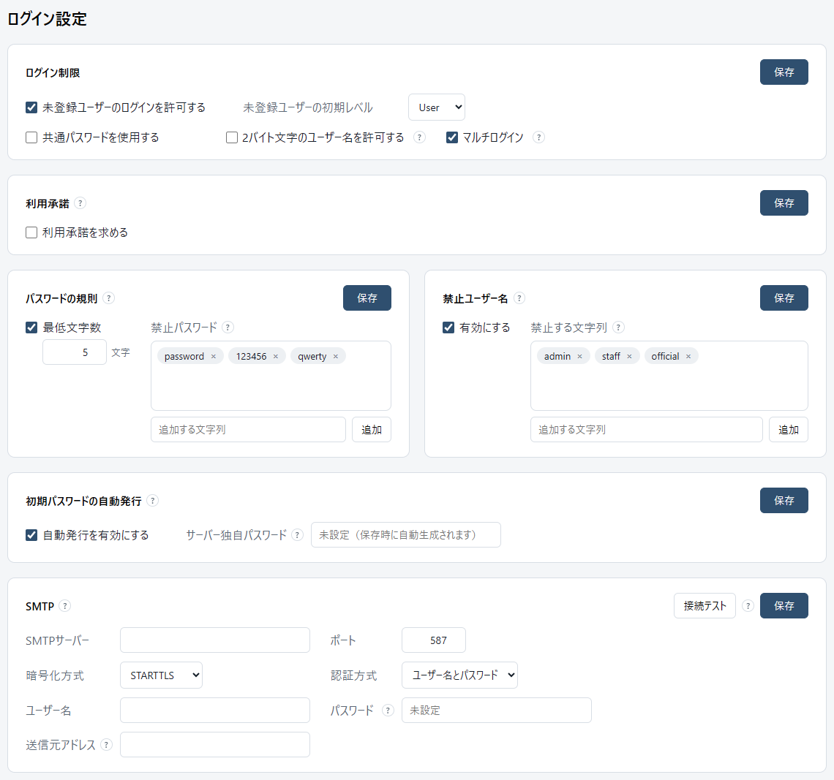Remove the admin forbidden username tag
This screenshot has height=780, width=834.
click(x=579, y=357)
